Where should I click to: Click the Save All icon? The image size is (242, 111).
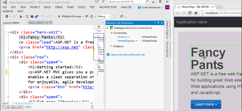[37, 16]
